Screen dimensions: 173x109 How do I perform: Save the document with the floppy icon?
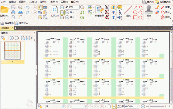coord(13,7)
